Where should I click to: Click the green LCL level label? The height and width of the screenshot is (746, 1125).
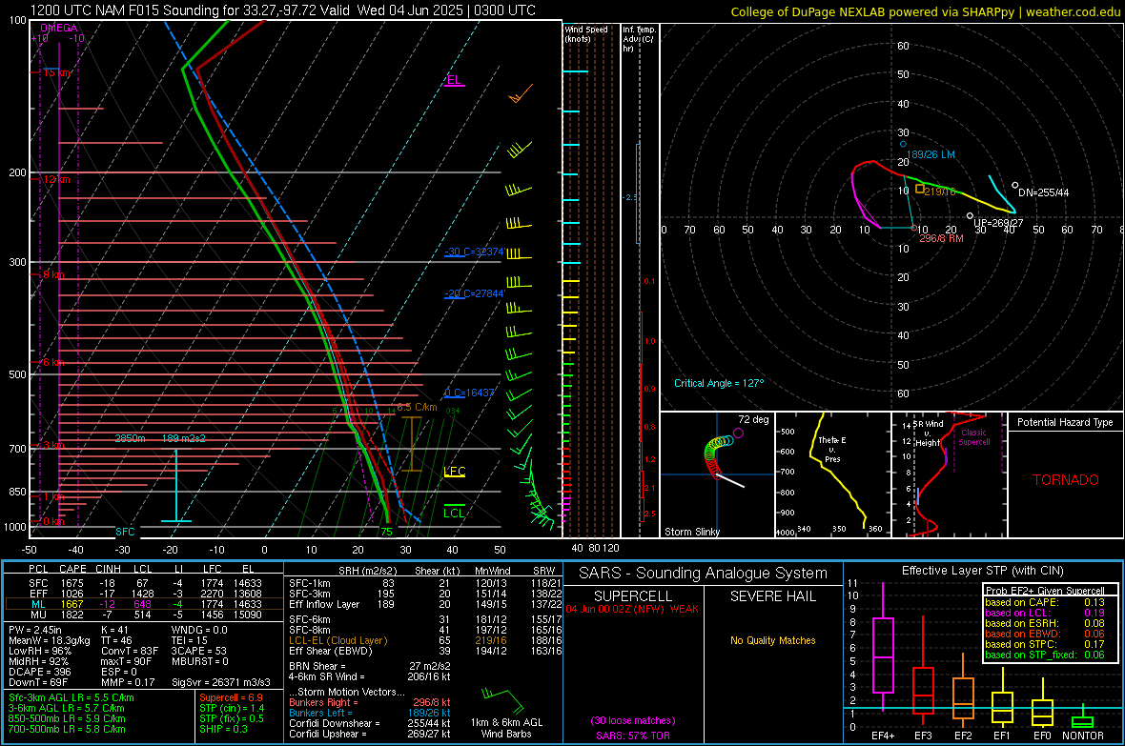(x=454, y=513)
